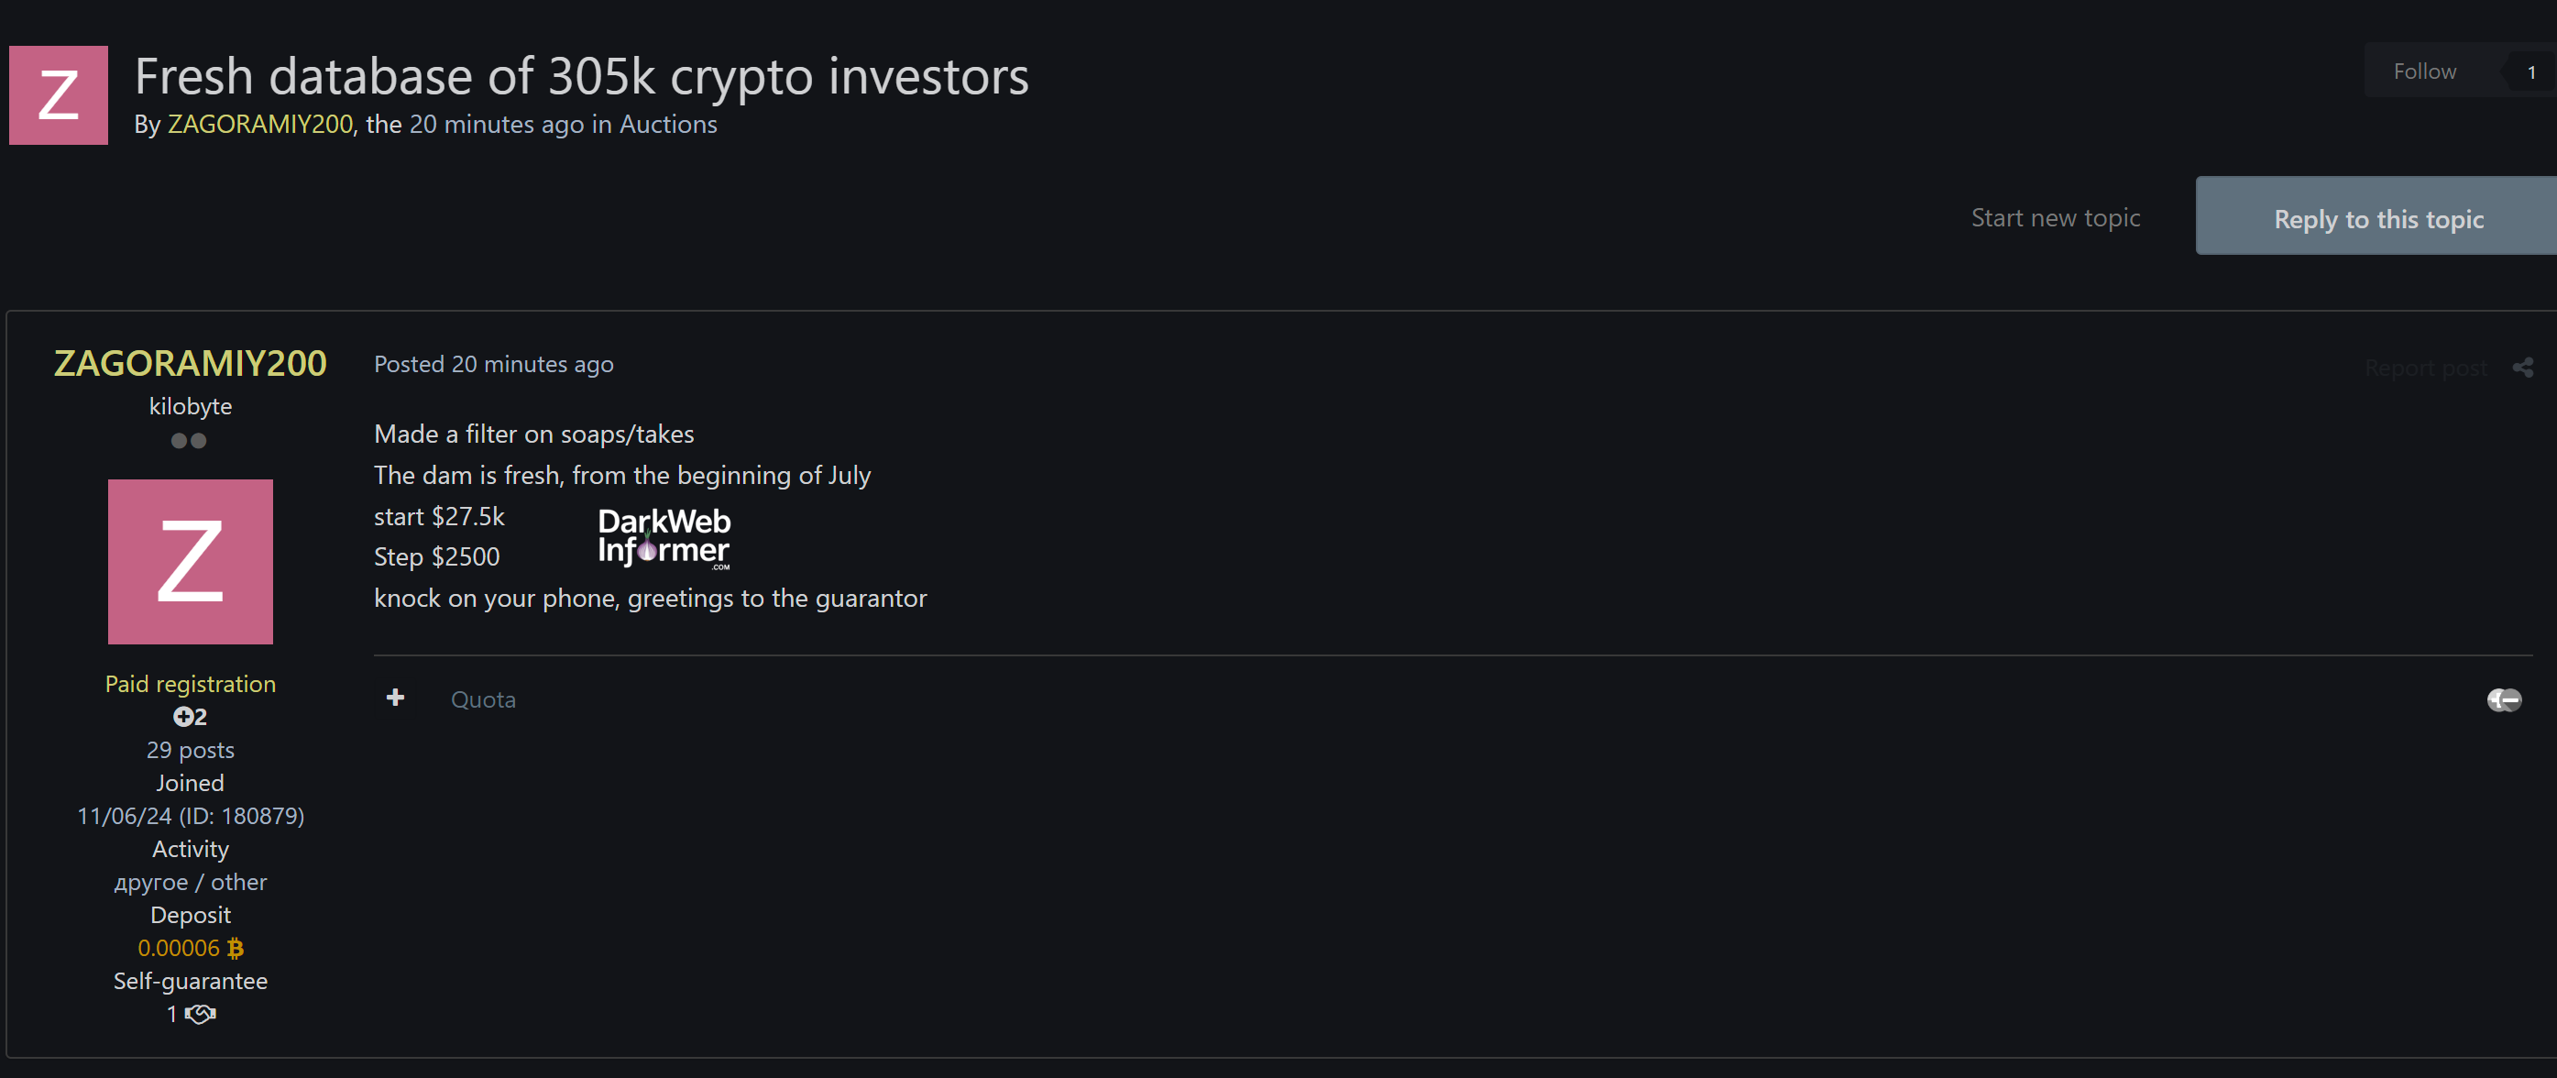Image resolution: width=2557 pixels, height=1078 pixels.
Task: Click the plus multiquote icon
Action: (x=395, y=698)
